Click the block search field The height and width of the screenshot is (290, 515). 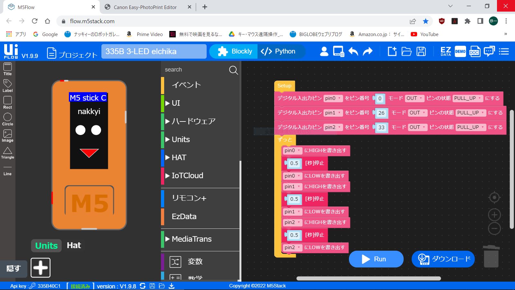click(x=195, y=70)
